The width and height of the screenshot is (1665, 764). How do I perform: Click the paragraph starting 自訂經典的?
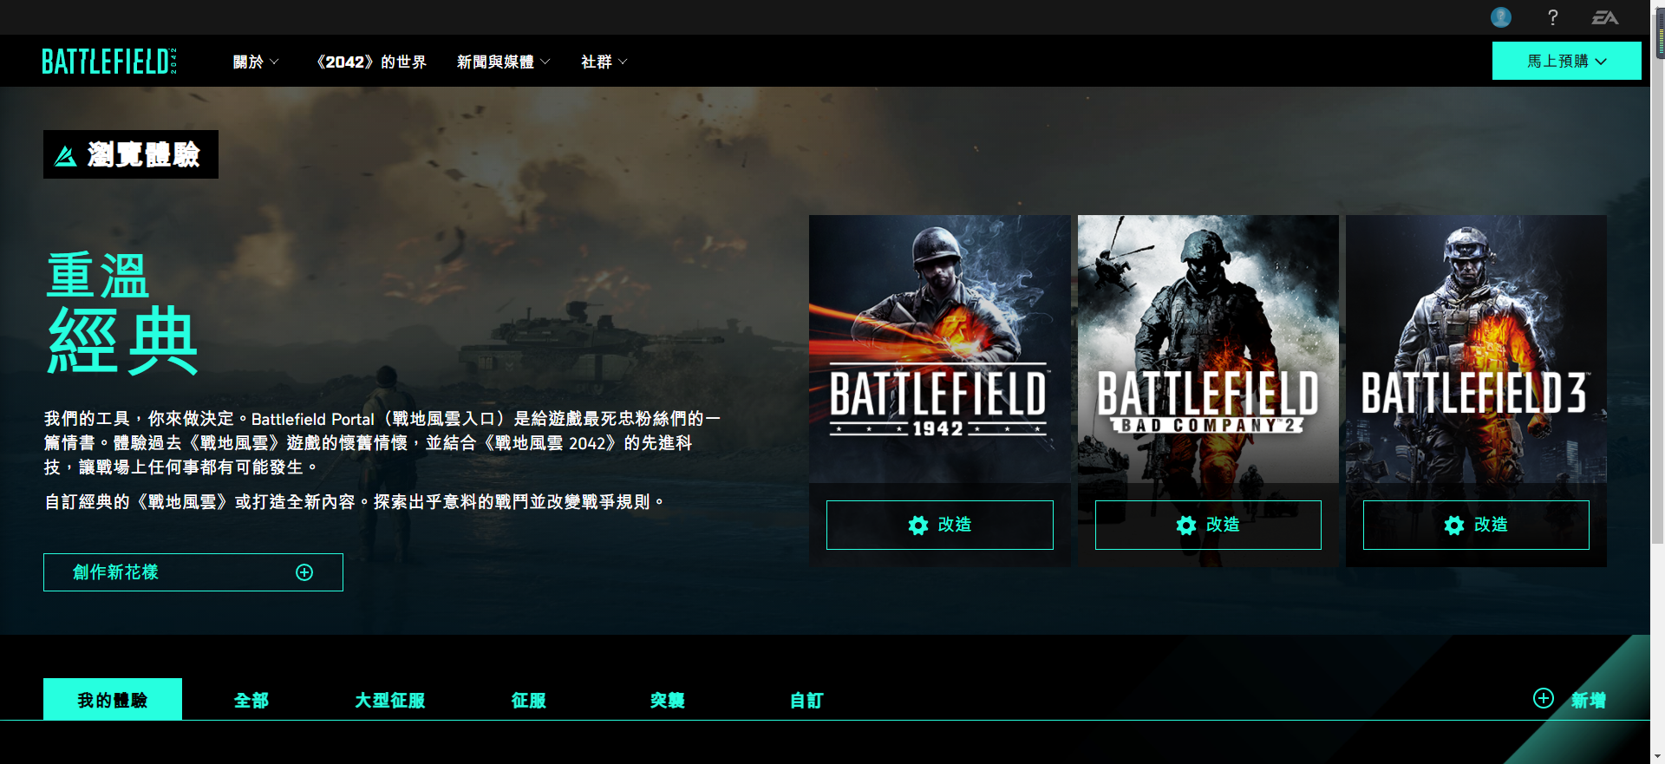pyautogui.click(x=355, y=502)
